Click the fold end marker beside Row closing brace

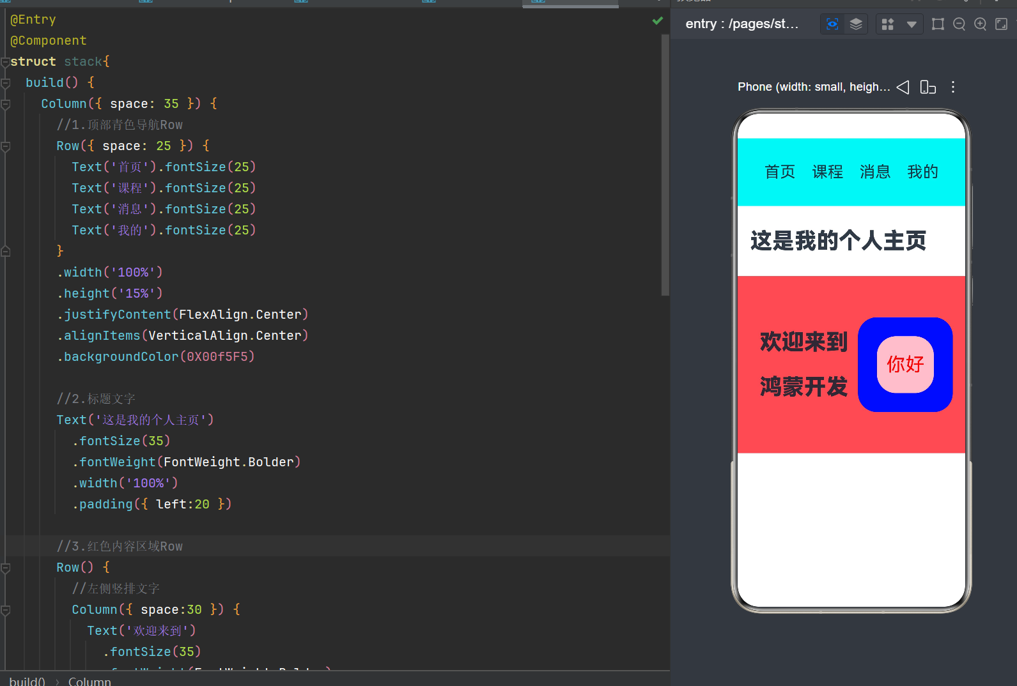click(5, 252)
